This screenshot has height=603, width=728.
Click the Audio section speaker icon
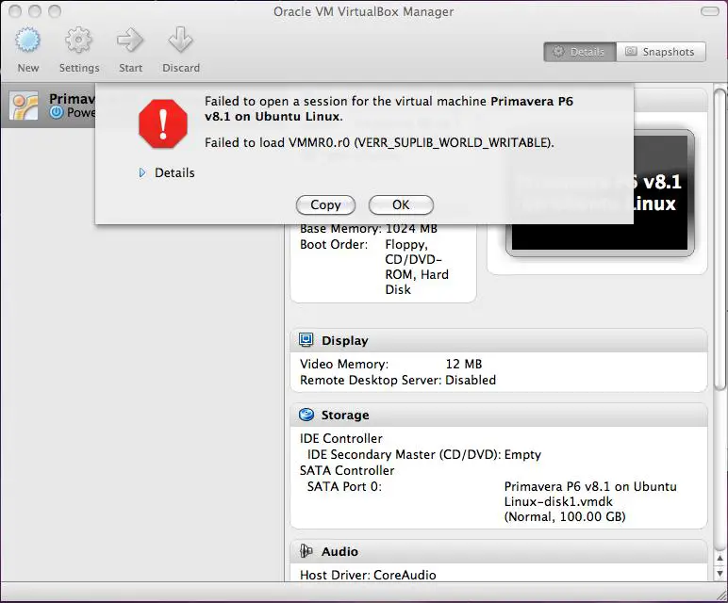click(306, 551)
